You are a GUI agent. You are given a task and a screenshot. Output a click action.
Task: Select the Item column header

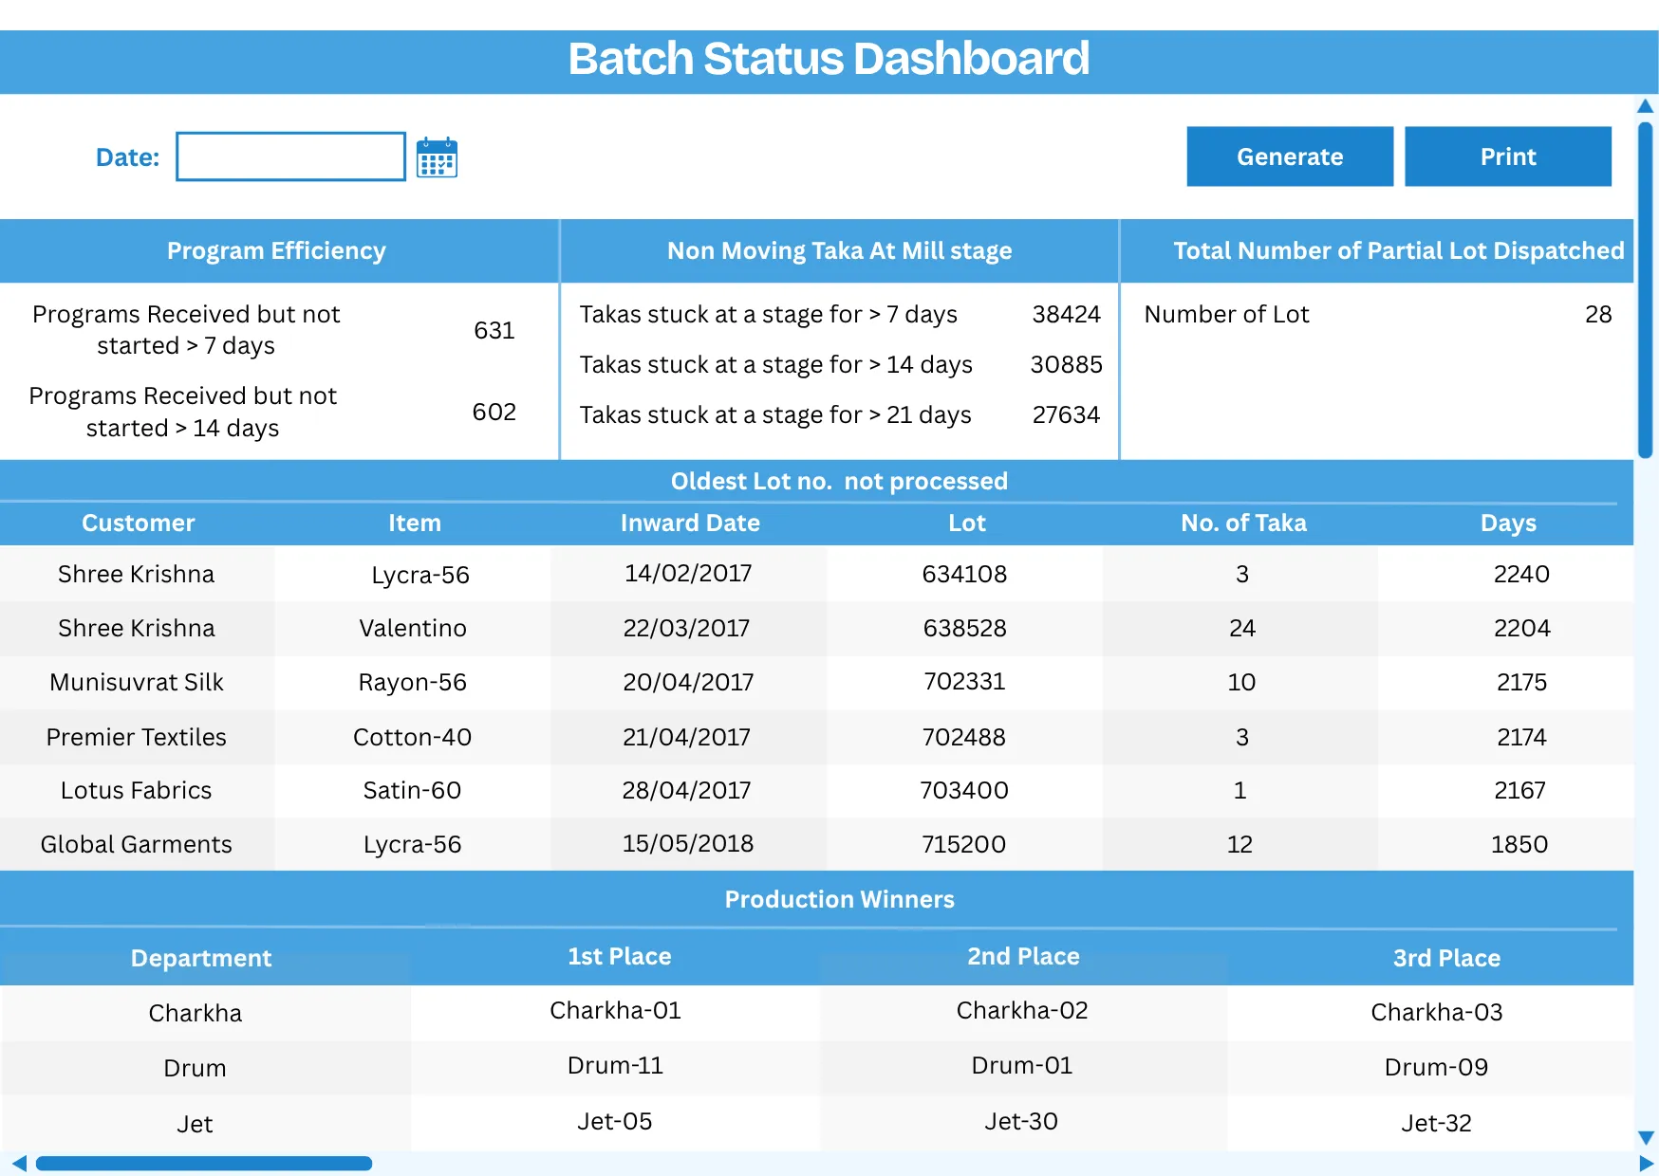pyautogui.click(x=415, y=523)
